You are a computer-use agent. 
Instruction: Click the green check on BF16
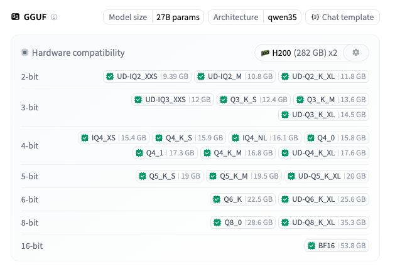pyautogui.click(x=311, y=246)
